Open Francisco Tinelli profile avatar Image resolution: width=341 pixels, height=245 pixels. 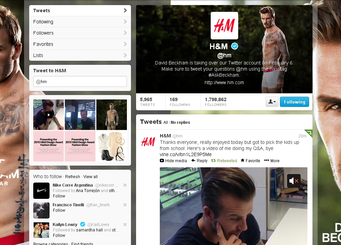point(41,210)
